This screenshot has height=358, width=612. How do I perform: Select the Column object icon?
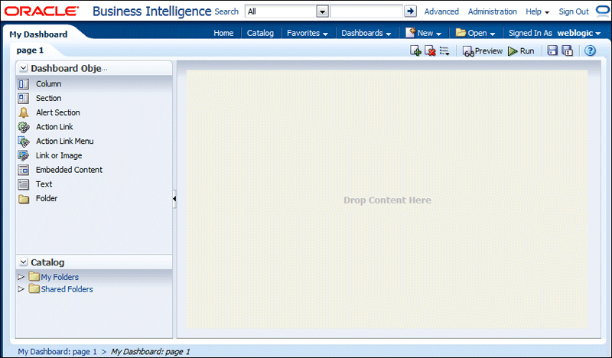(24, 84)
